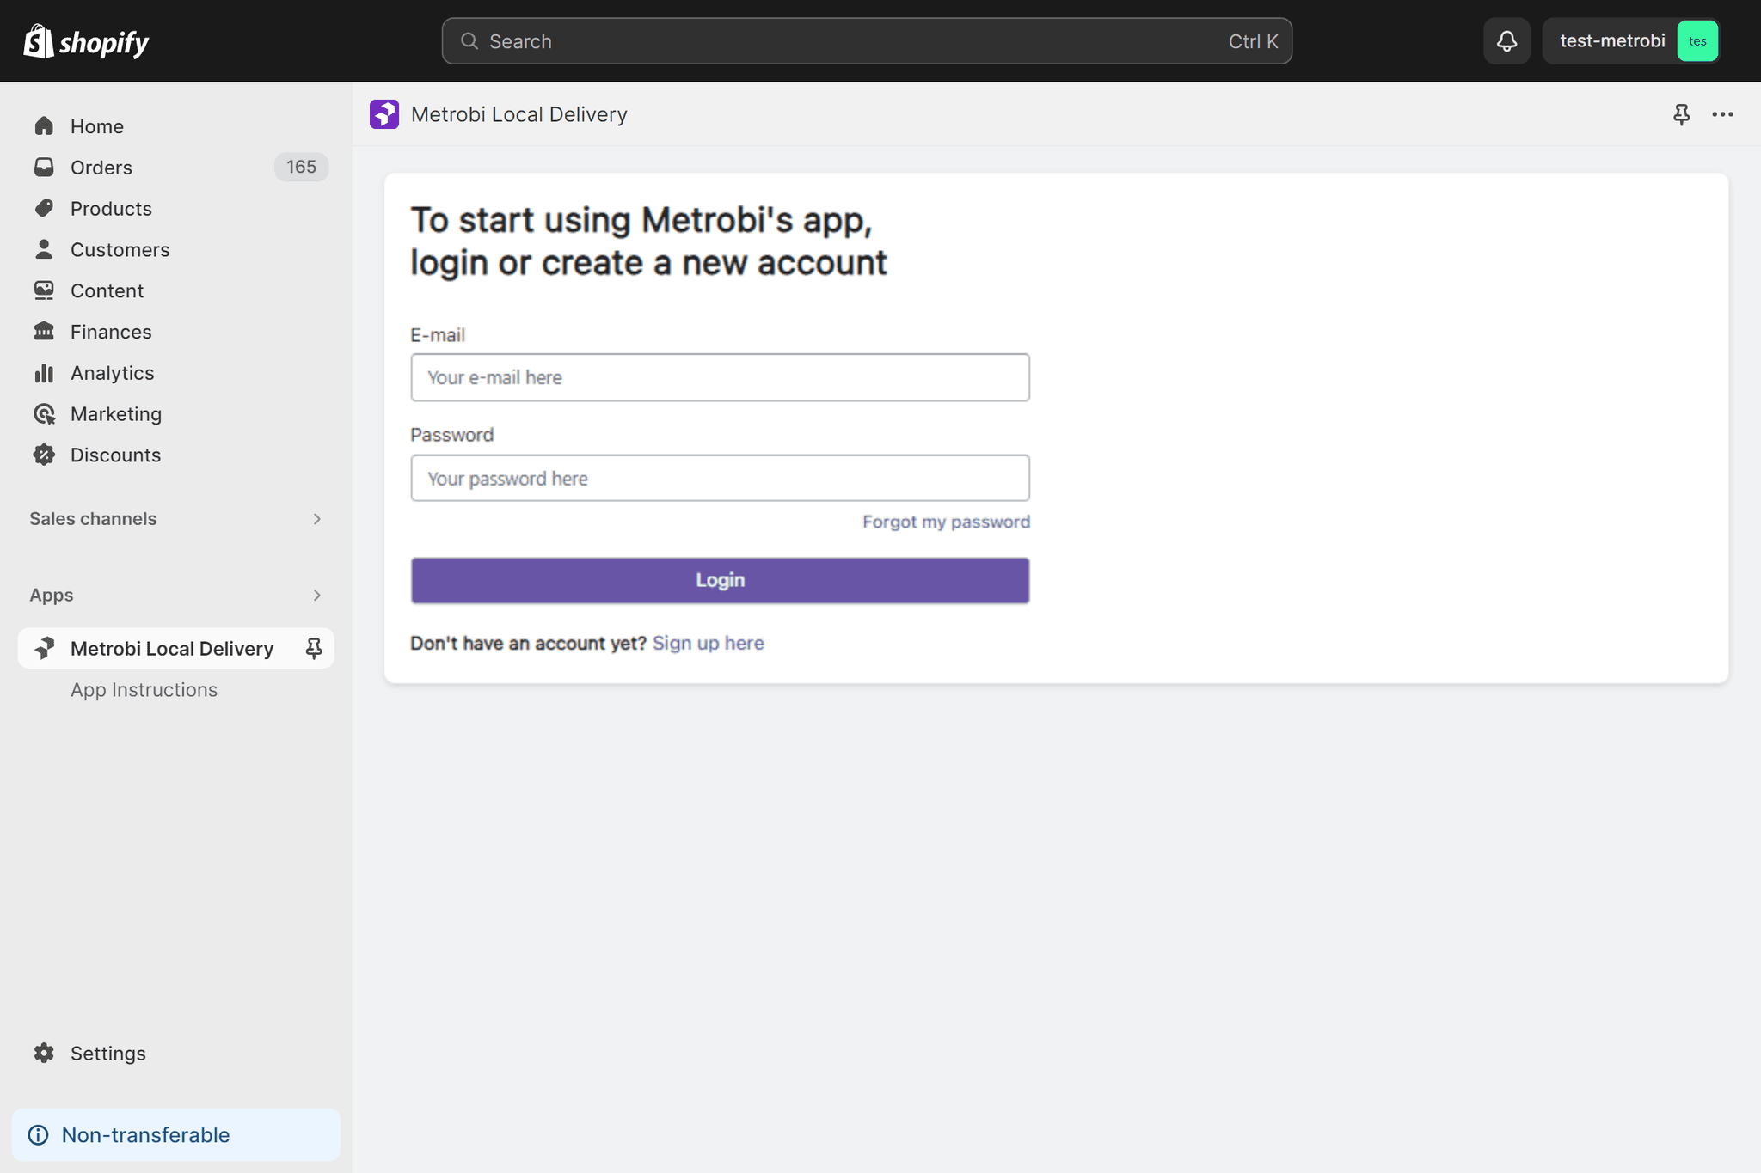
Task: Click the Sign up here link
Action: [708, 643]
